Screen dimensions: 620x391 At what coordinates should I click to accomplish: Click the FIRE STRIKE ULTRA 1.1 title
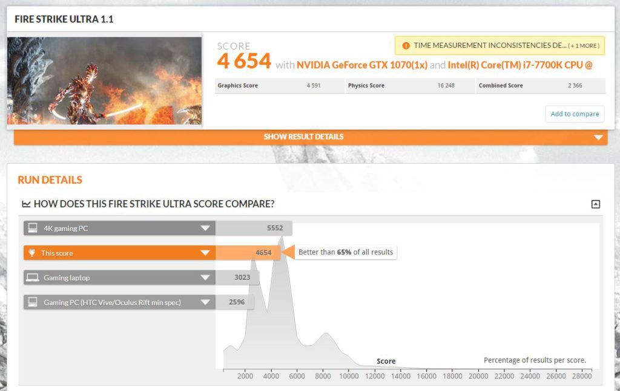click(64, 19)
